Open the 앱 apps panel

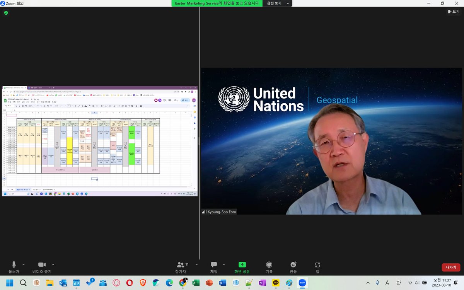pos(317,267)
